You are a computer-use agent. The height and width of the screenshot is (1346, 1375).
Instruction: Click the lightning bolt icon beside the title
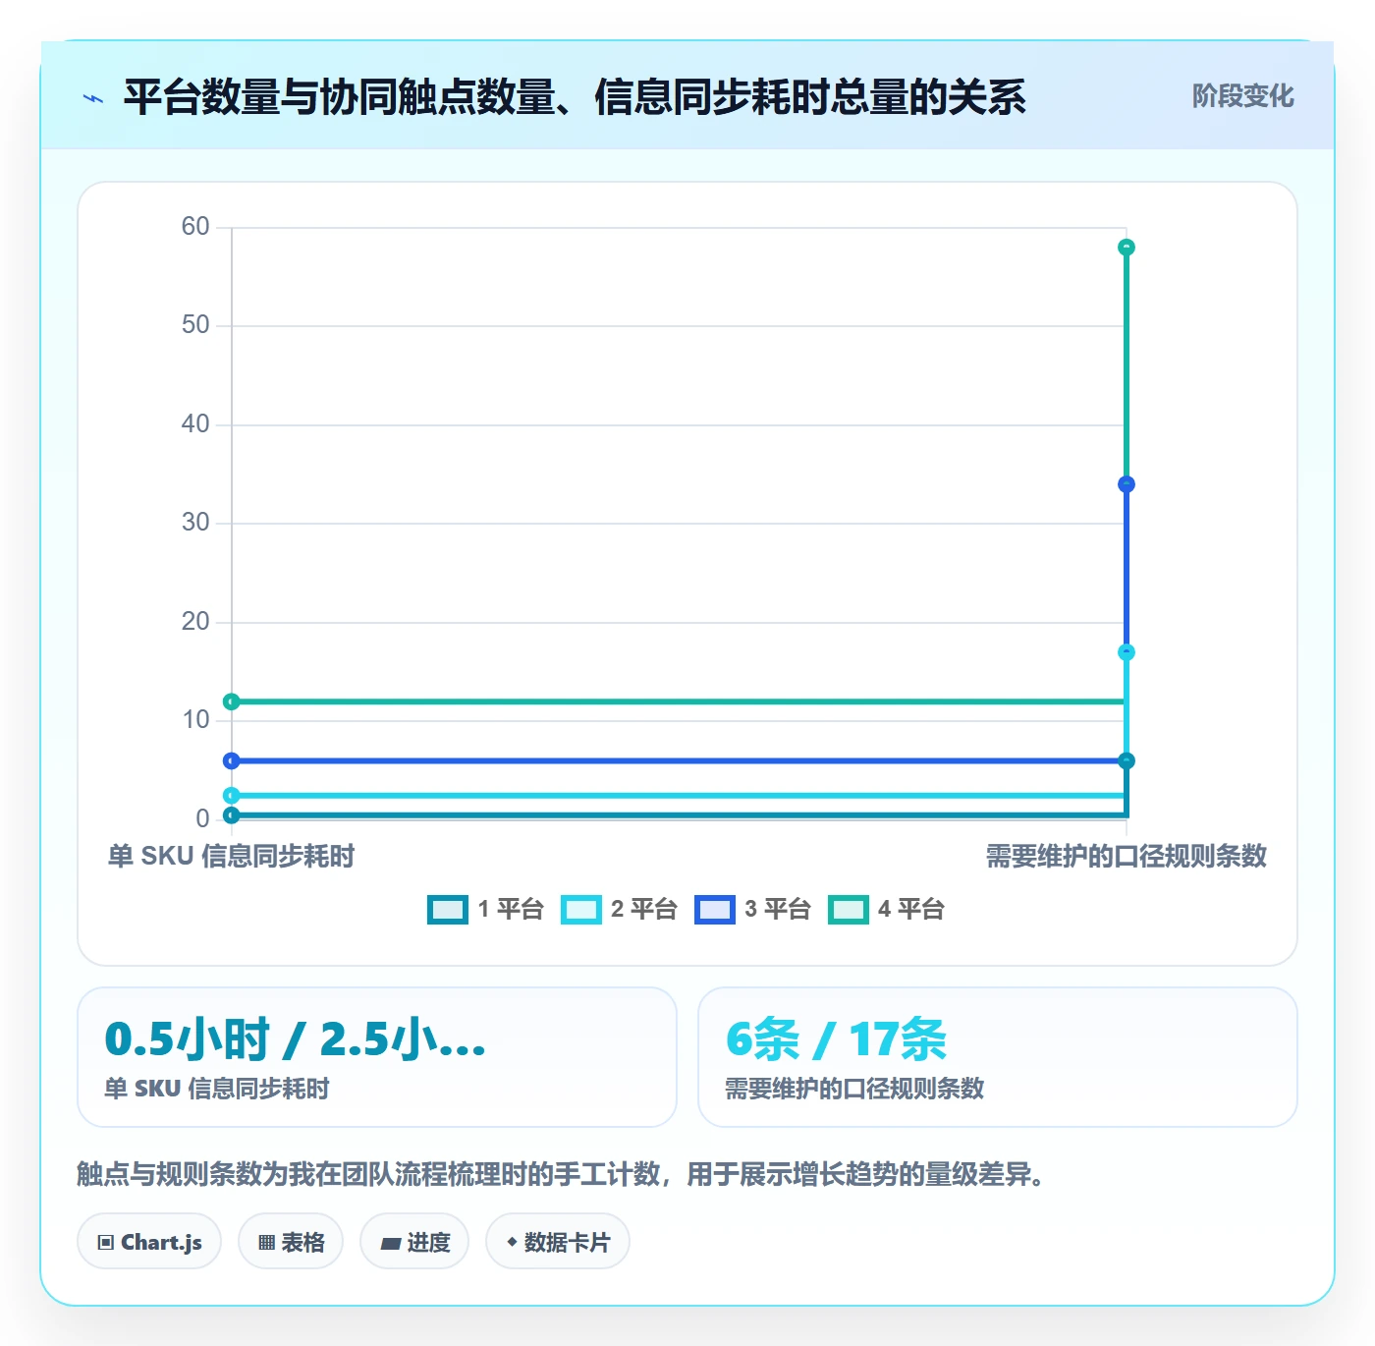pos(93,97)
